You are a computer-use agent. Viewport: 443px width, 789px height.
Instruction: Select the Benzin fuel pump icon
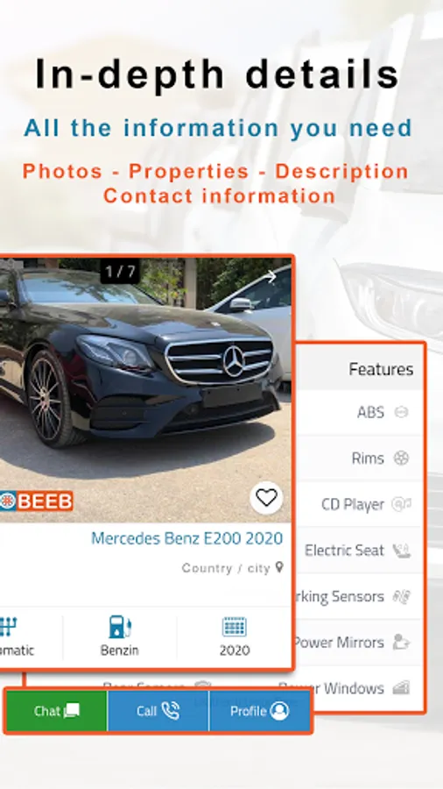[120, 627]
